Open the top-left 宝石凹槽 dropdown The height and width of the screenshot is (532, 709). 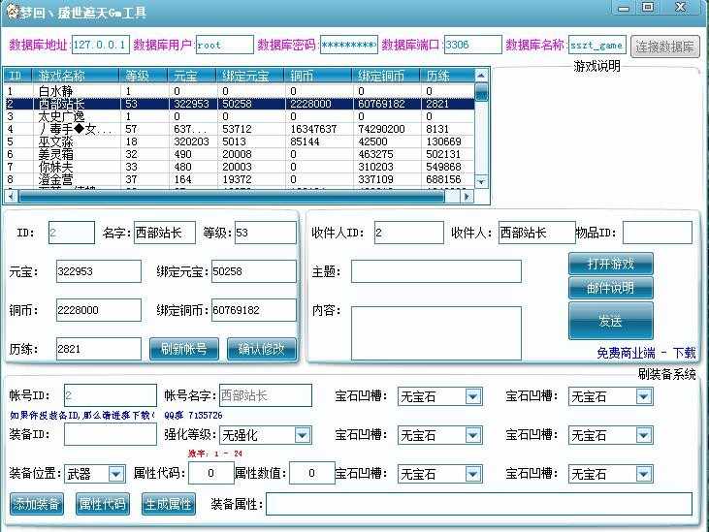[x=440, y=396]
